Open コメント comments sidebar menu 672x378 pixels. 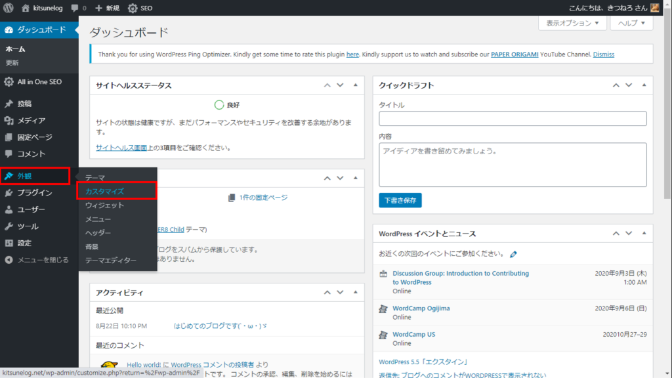(x=39, y=154)
